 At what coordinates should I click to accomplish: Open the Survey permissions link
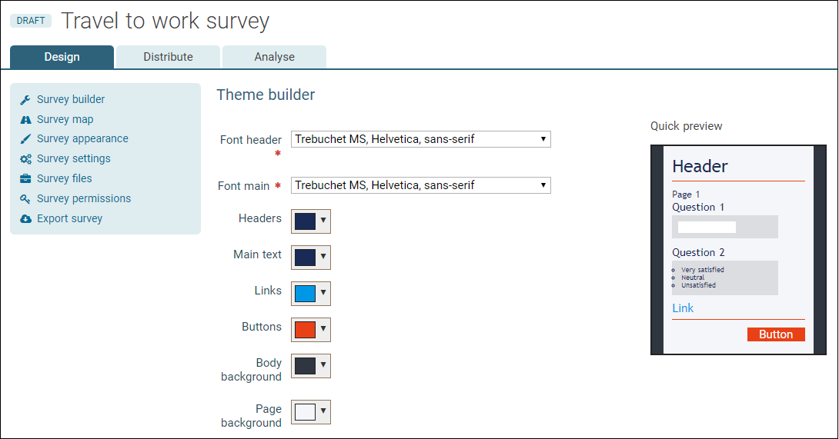coord(84,198)
